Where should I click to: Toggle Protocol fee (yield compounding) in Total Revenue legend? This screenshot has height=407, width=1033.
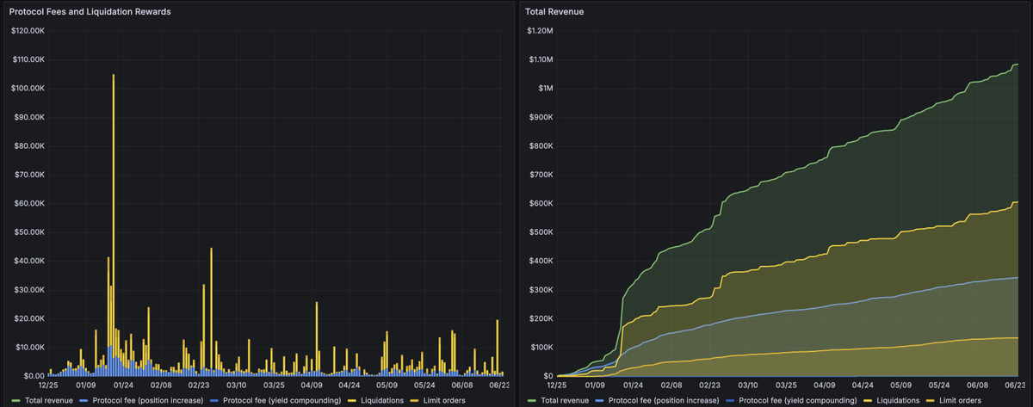(x=796, y=400)
